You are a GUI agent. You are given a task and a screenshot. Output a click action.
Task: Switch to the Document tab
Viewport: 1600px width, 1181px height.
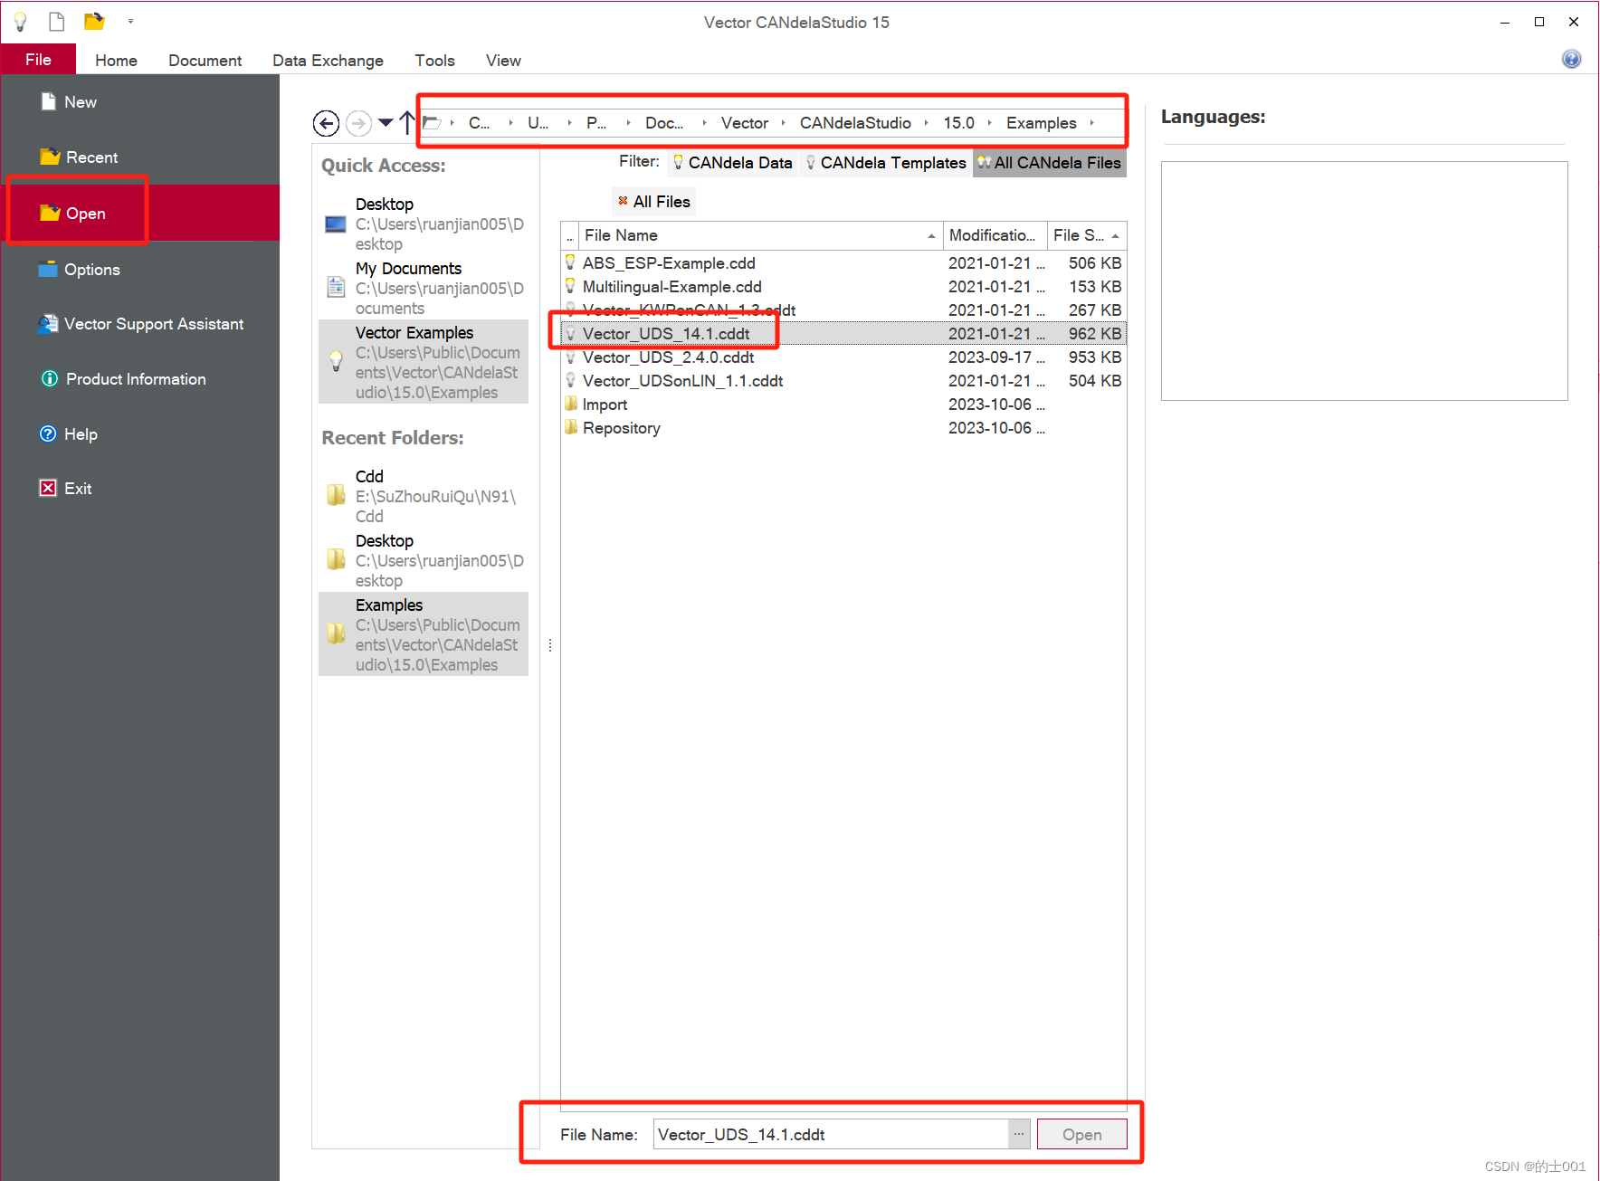pyautogui.click(x=205, y=61)
